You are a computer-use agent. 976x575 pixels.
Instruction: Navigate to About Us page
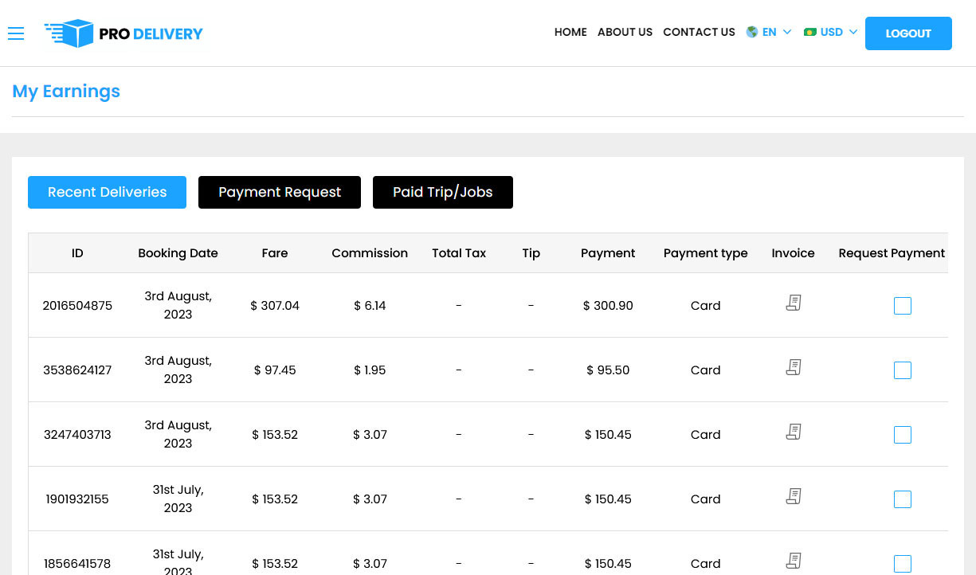click(x=625, y=32)
